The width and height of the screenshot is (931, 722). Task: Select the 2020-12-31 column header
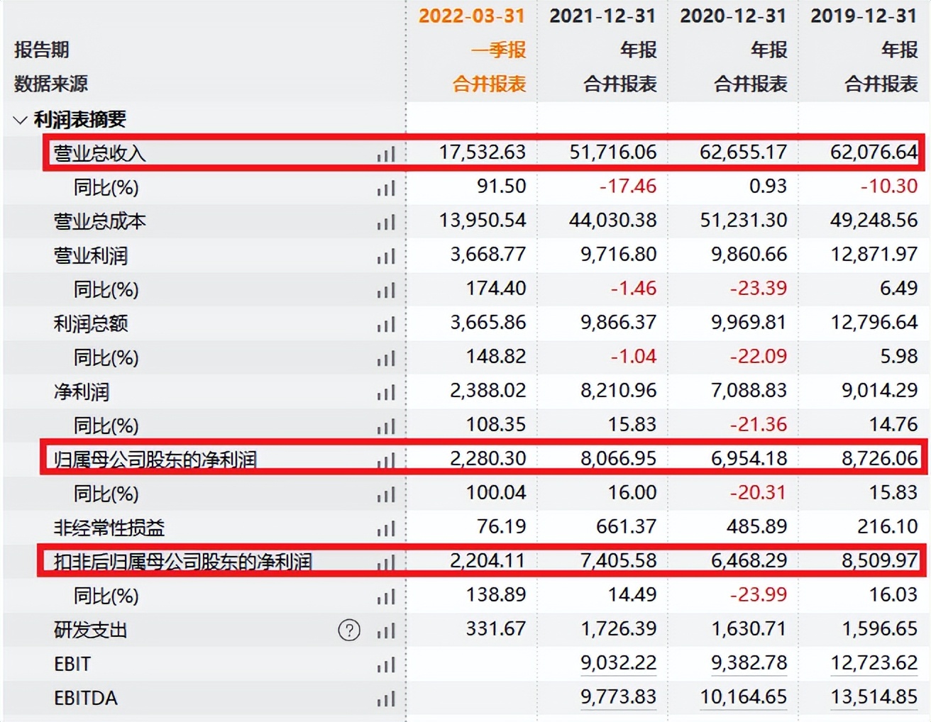(733, 16)
